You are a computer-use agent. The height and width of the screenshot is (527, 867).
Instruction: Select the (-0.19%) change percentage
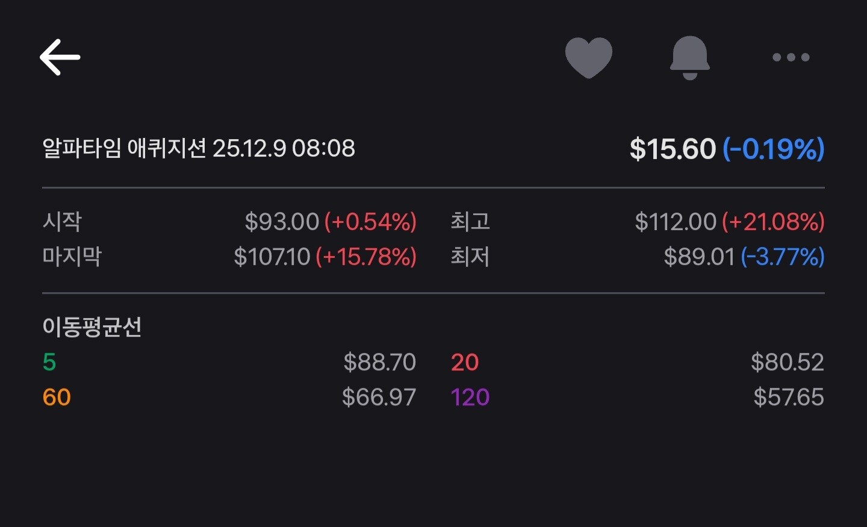coord(773,149)
